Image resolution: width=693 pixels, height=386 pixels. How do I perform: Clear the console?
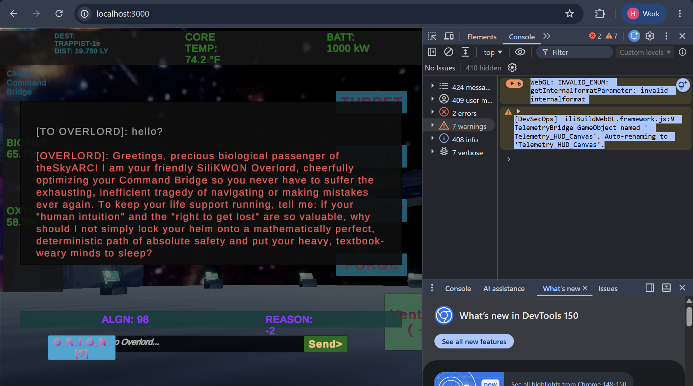coord(449,52)
